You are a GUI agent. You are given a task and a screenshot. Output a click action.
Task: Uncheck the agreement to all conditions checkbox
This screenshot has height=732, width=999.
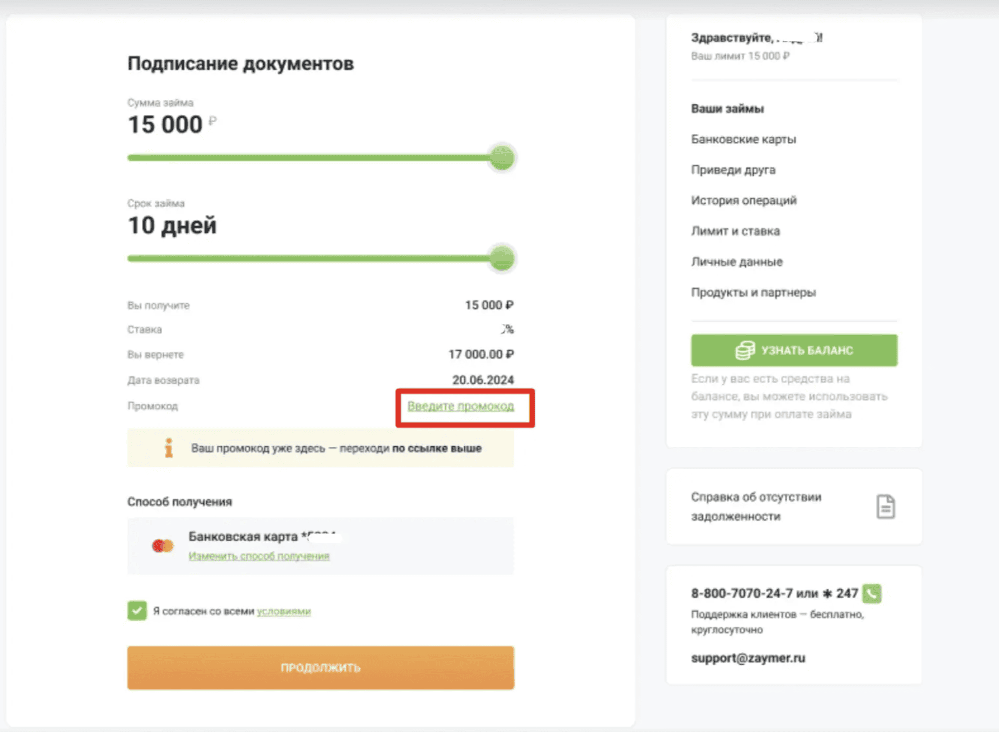pos(137,610)
